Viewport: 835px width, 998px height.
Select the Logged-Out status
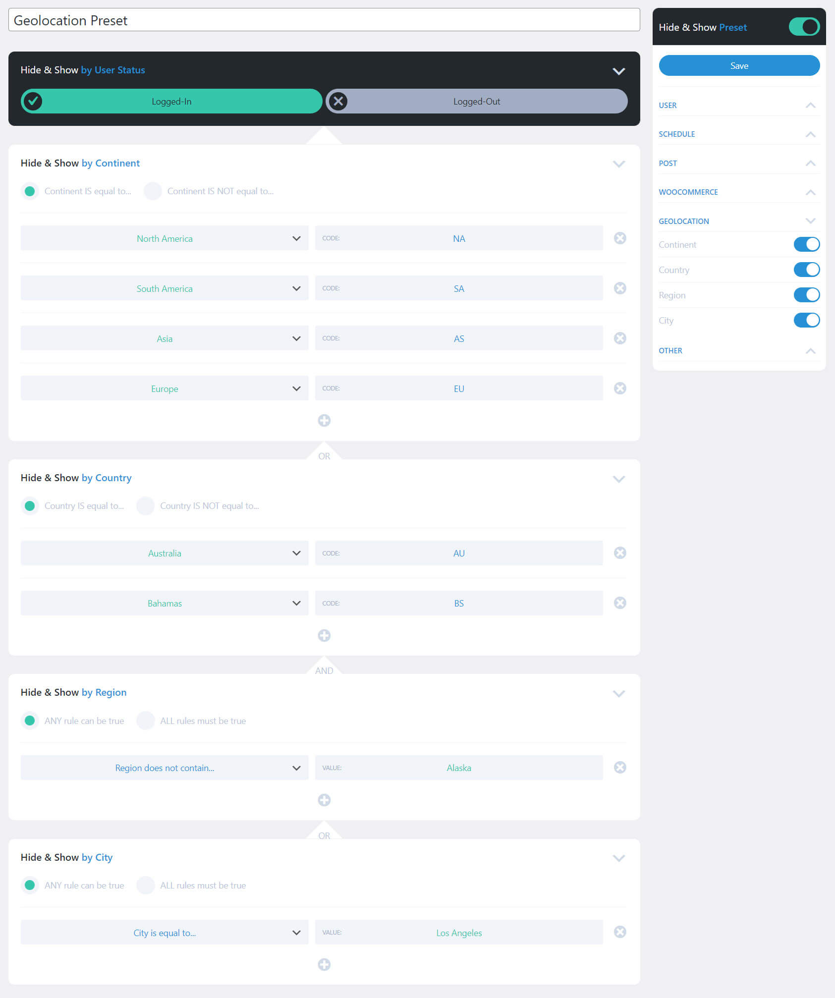476,101
